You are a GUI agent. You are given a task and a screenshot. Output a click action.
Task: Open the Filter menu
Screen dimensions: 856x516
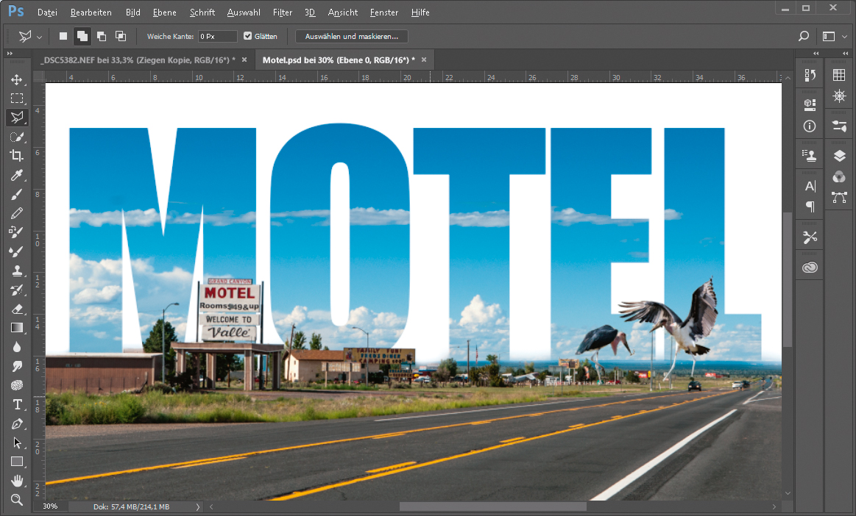point(282,12)
